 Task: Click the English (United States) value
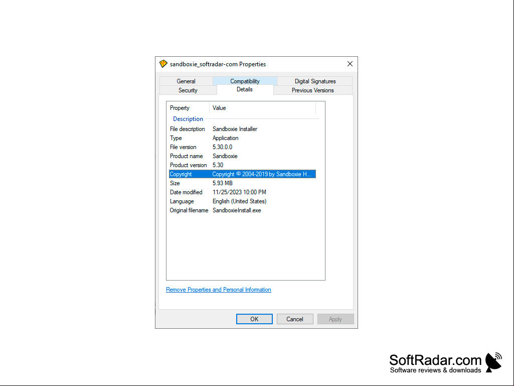[x=240, y=201]
